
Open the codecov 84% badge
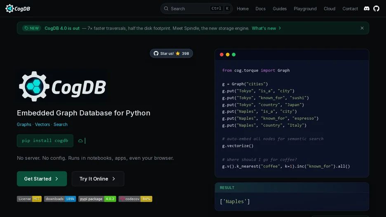tap(135, 199)
